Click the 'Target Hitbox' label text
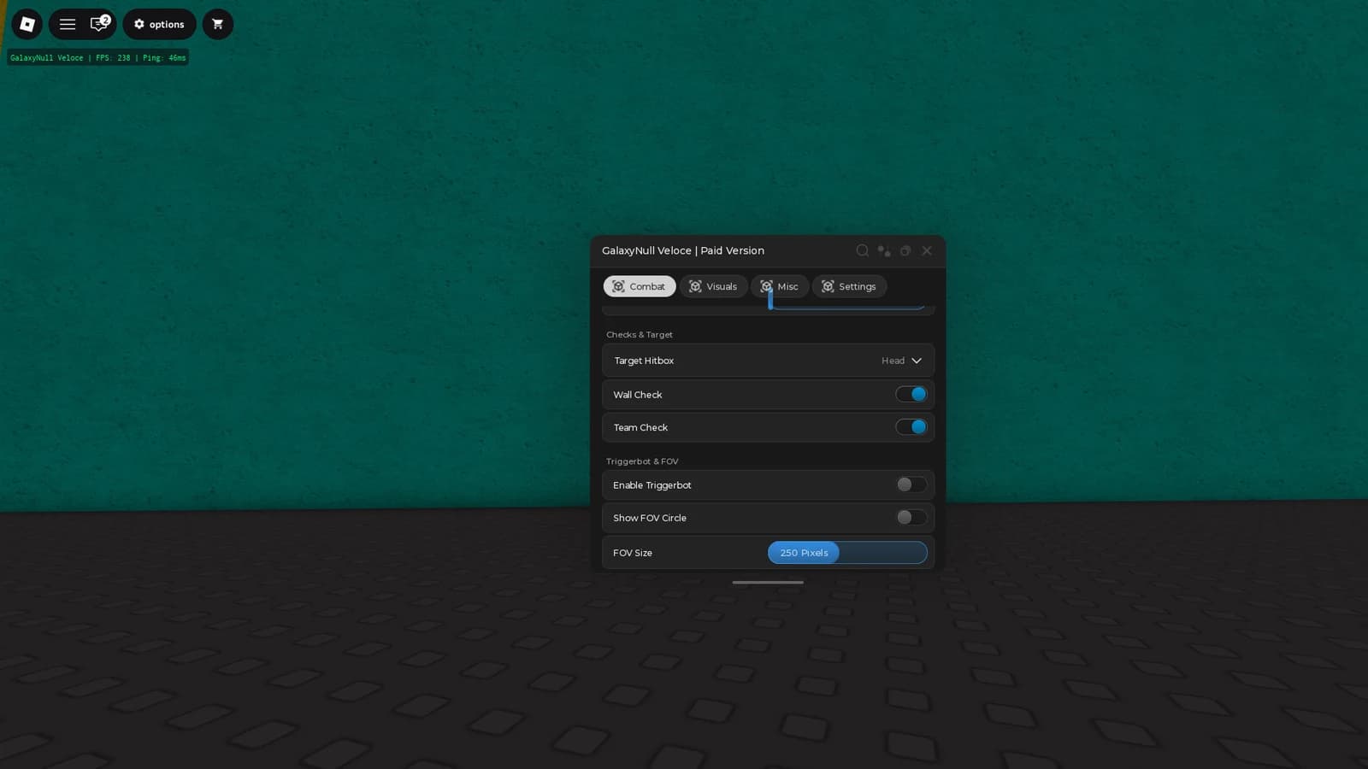 [x=644, y=361]
